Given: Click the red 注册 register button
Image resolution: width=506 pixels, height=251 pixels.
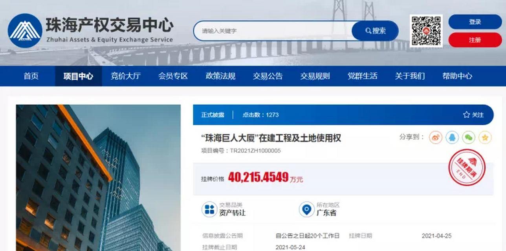Looking at the screenshot, I should (475, 40).
